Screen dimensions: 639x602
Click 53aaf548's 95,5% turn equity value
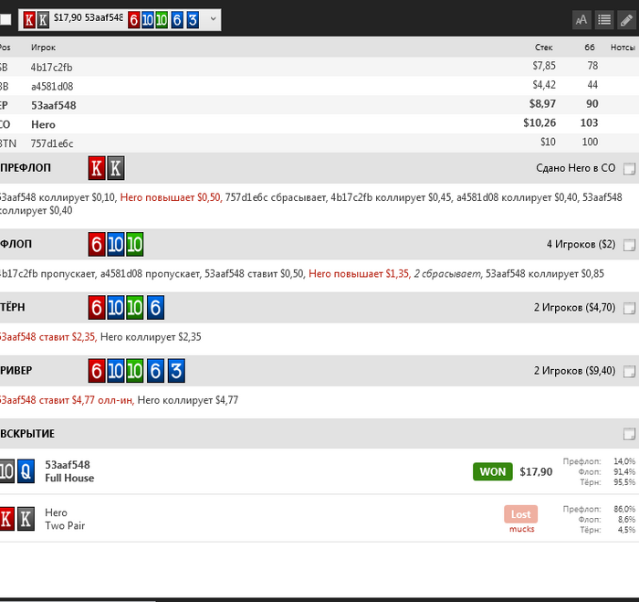coord(624,482)
